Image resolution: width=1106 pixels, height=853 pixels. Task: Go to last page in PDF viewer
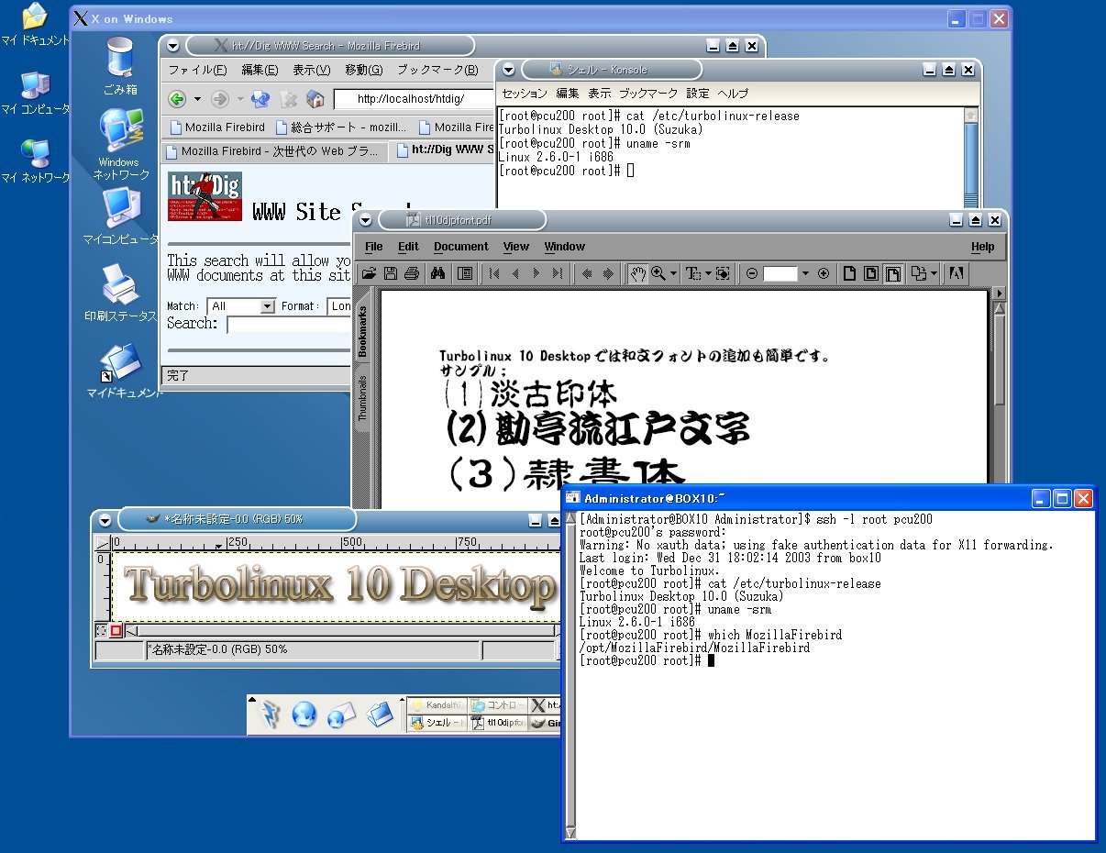[x=558, y=273]
